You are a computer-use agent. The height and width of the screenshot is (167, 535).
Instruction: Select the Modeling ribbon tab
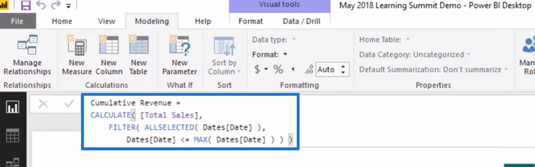[x=152, y=21]
